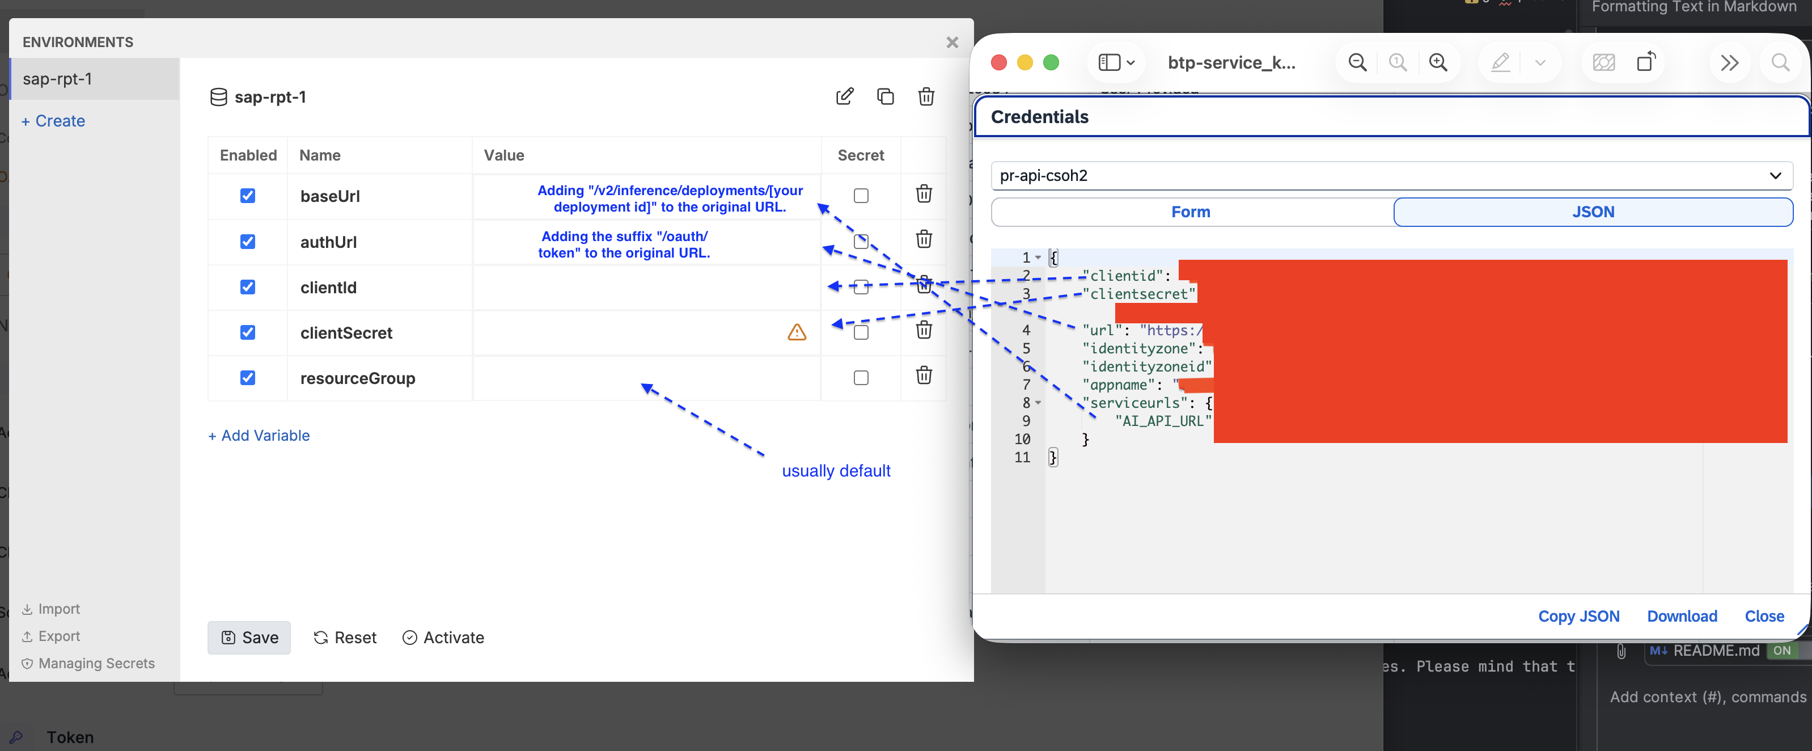The width and height of the screenshot is (1812, 751).
Task: Click the zoom in magnifier in Preview toolbar
Action: pyautogui.click(x=1438, y=62)
